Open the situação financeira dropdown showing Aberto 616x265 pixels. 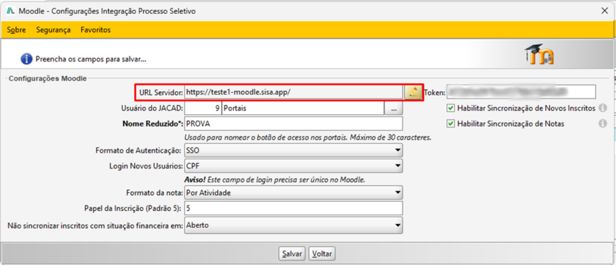[x=293, y=225]
